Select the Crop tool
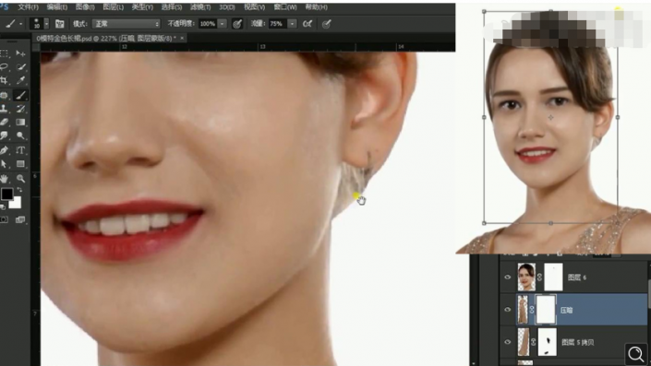 pyautogui.click(x=4, y=80)
